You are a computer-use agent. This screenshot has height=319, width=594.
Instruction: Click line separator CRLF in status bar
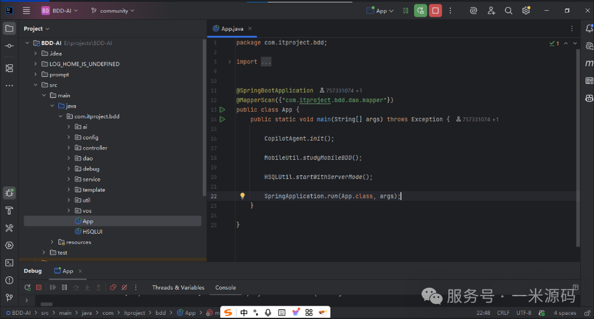(503, 313)
